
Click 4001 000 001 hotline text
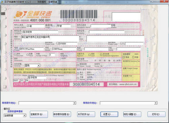coord(40,20)
